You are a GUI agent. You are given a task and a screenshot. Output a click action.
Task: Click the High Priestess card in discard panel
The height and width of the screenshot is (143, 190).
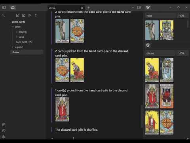167,70
